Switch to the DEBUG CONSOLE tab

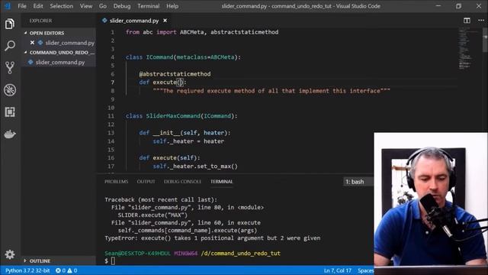click(182, 182)
